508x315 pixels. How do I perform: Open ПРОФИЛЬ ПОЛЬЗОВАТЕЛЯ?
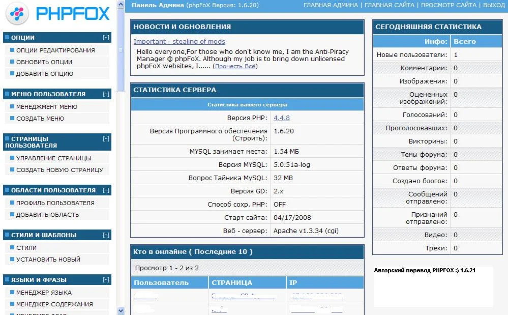[55, 203]
